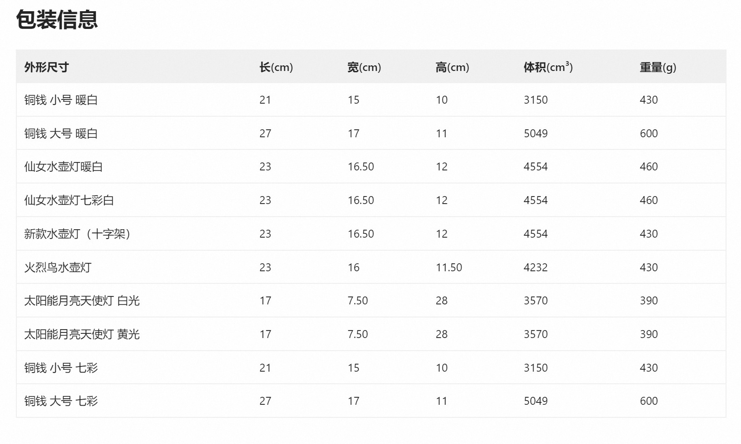This screenshot has width=741, height=444.
Task: Select 太阳能月亮天使灯 白光 row name
Action: 82,301
